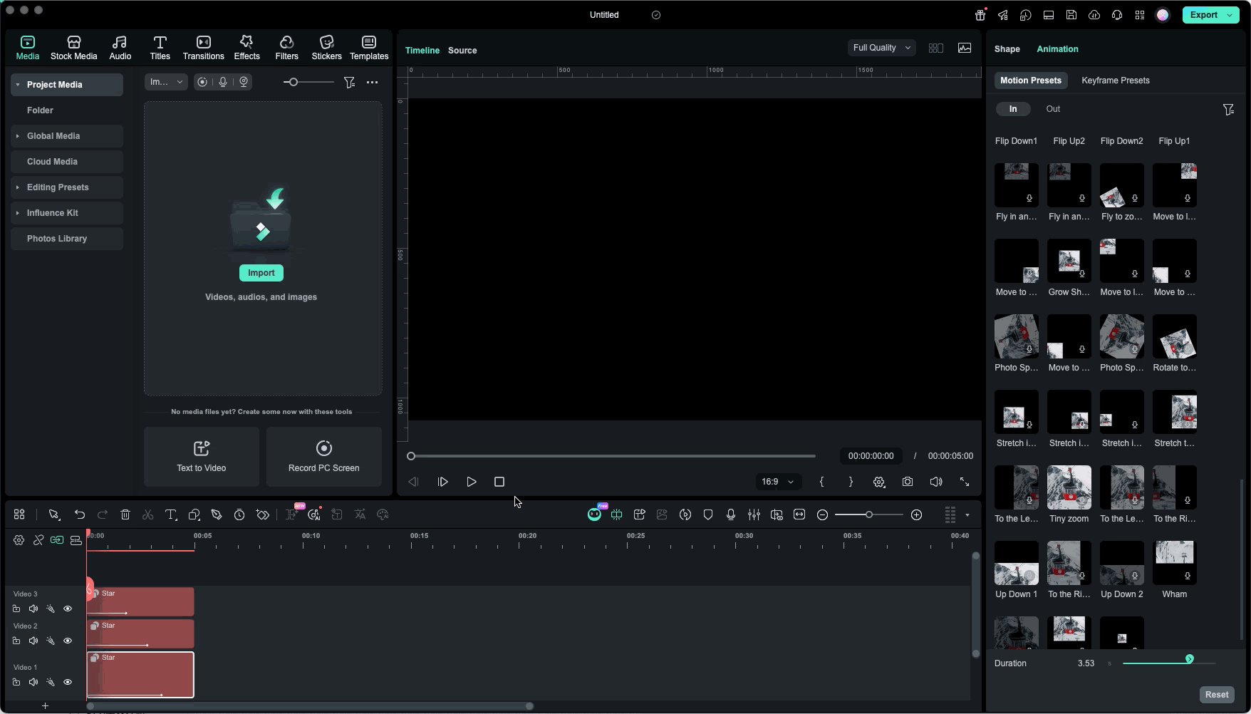
Task: Click the Import button
Action: (x=261, y=272)
